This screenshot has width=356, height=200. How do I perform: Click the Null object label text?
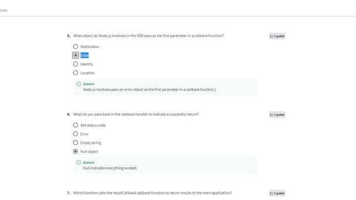(89, 152)
